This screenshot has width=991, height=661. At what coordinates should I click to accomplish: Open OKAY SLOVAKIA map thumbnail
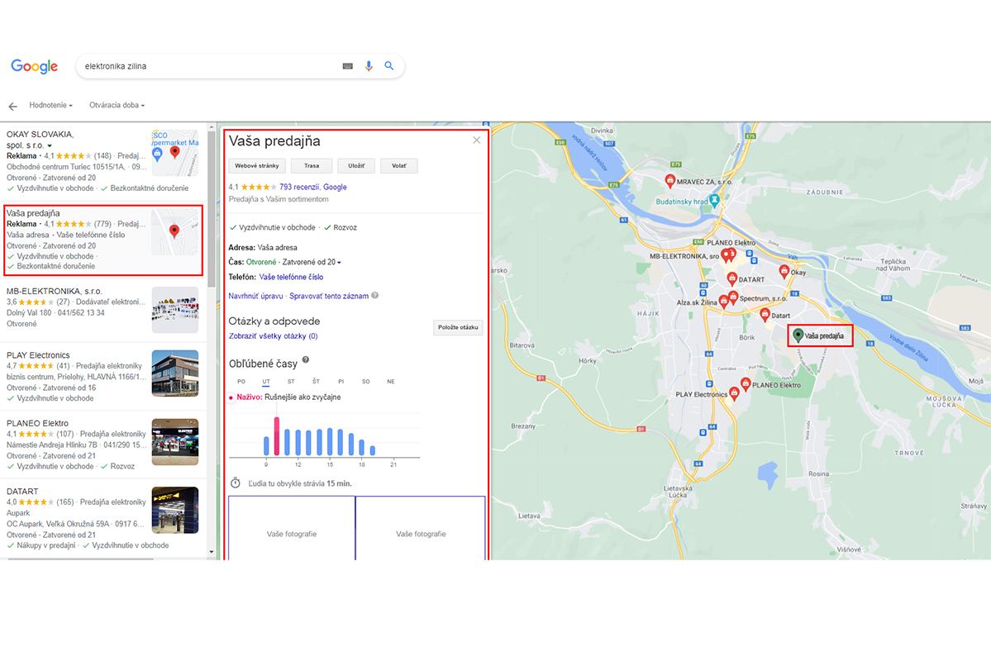tap(175, 153)
